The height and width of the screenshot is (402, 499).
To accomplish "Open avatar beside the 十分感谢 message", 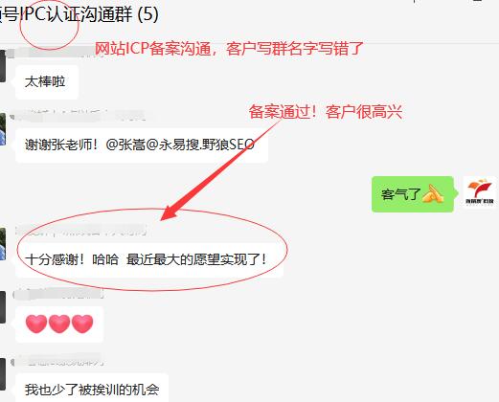I will tap(3, 244).
